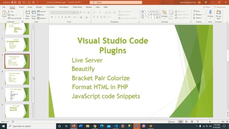This screenshot has height=129, width=229.
Task: Fit slide to current window button
Action: pyautogui.click(x=227, y=122)
